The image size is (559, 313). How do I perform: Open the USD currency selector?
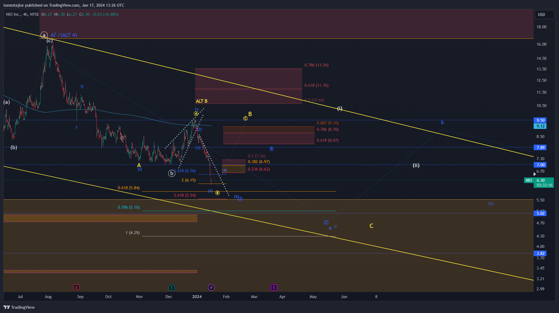coord(544,15)
